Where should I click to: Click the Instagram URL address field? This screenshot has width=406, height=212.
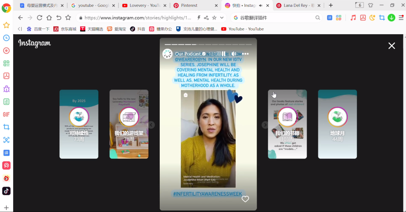coord(138,18)
